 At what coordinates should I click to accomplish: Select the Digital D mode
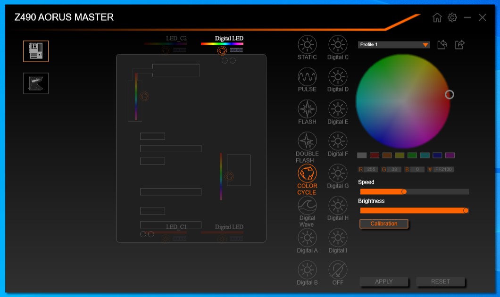[x=338, y=80]
